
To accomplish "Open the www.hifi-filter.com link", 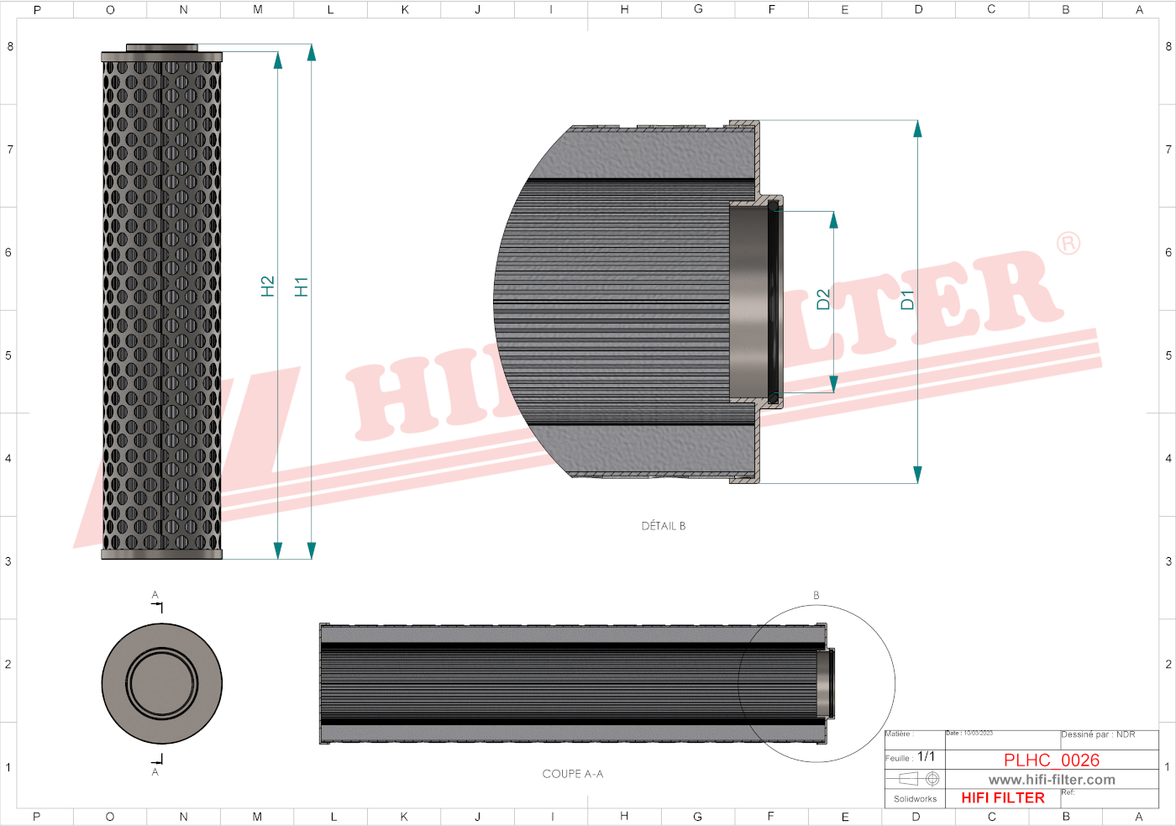I will (x=1052, y=780).
